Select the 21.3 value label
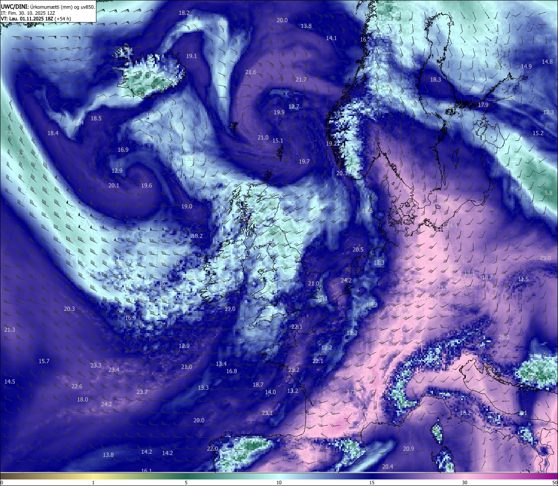Image resolution: width=558 pixels, height=486 pixels. 10,330
